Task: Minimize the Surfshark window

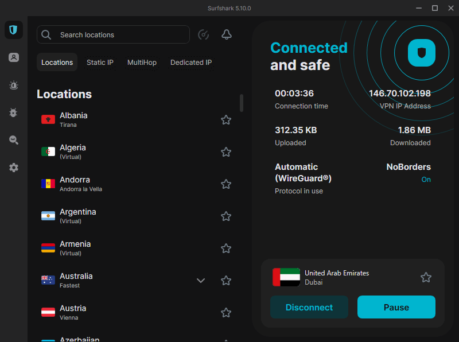Action: point(419,8)
